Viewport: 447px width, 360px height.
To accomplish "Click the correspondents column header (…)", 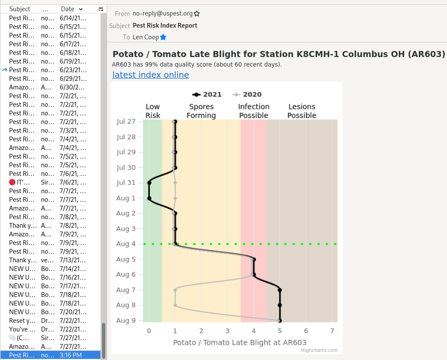I will pos(45,9).
